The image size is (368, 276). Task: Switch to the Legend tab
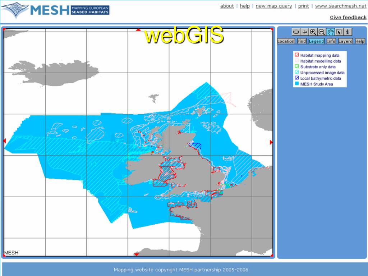click(316, 41)
